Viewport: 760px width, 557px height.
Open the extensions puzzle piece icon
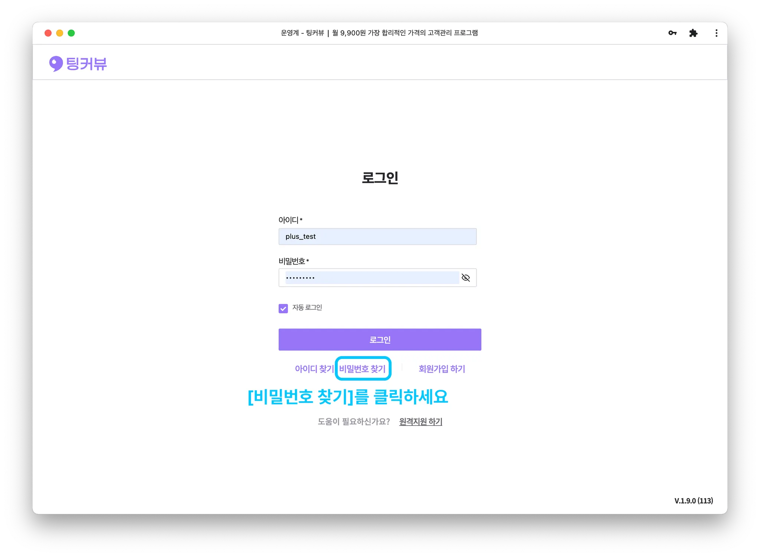click(x=693, y=33)
